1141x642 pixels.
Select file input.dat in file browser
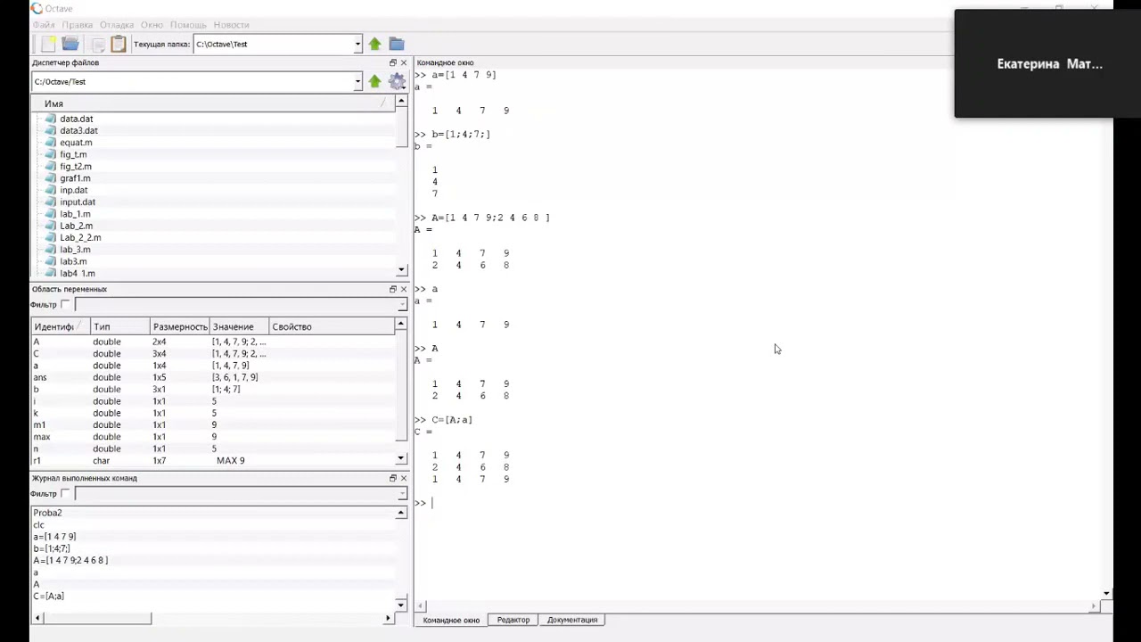click(78, 202)
